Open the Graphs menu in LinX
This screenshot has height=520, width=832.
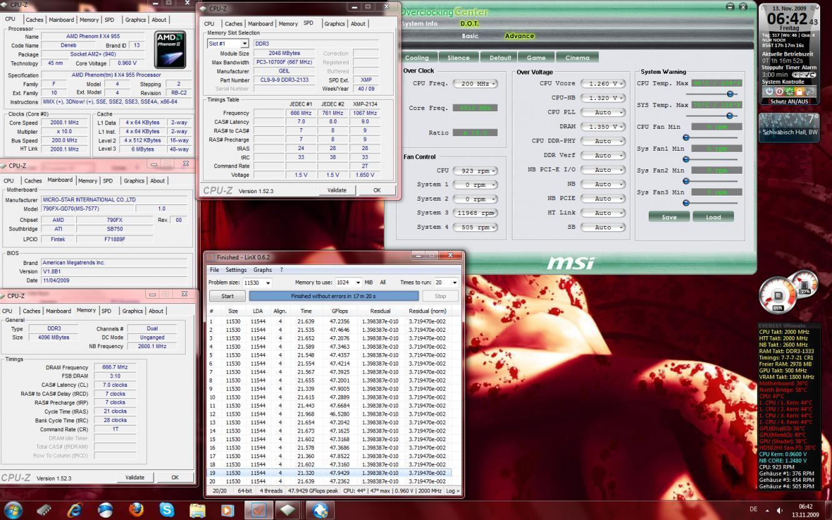coord(263,270)
